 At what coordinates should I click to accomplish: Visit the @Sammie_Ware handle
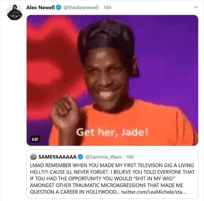103,157
